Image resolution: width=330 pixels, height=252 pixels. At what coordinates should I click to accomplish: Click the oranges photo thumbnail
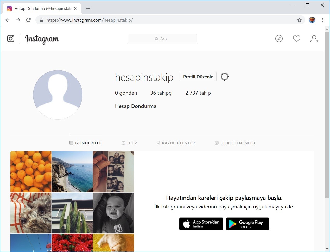coord(31,171)
